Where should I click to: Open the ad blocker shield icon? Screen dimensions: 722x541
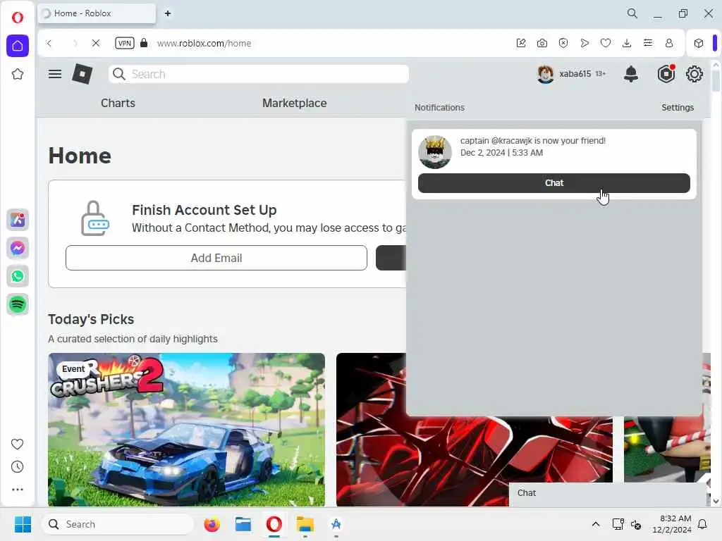click(x=563, y=43)
